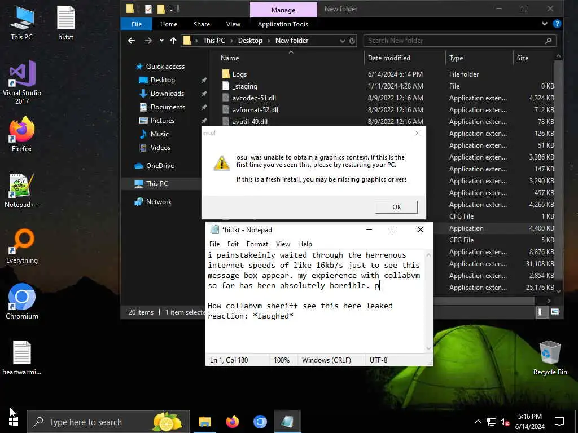This screenshot has width=578, height=433.
Task: Select Manage contextual tab
Action: click(283, 10)
